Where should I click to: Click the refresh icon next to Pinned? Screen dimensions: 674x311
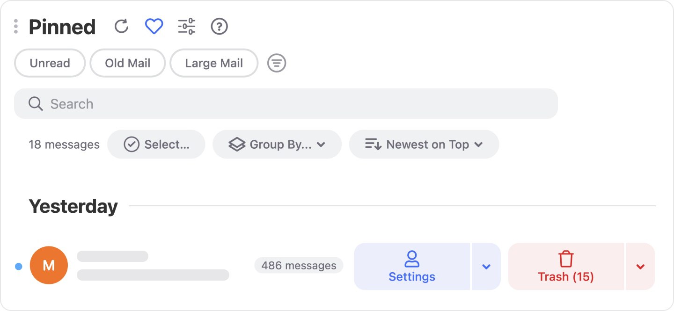click(x=121, y=26)
